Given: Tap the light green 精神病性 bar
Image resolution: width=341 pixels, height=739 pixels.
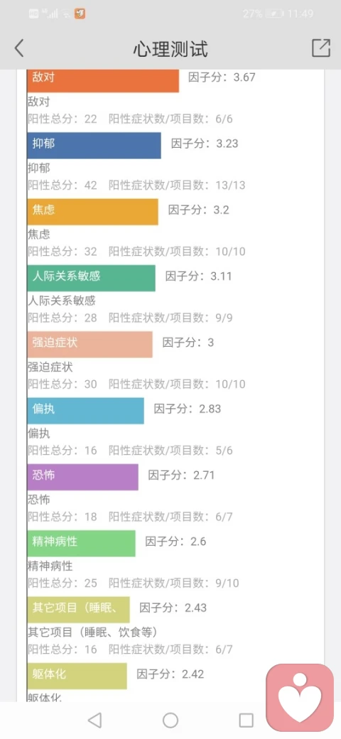Looking at the screenshot, I should point(82,544).
